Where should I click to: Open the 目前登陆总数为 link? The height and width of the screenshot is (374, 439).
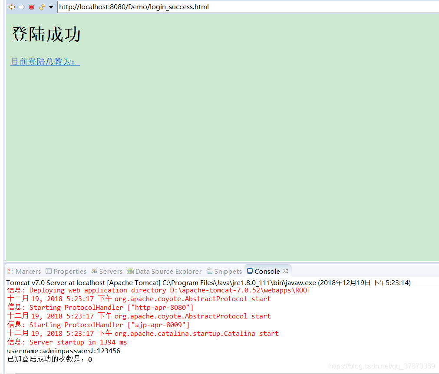pyautogui.click(x=45, y=62)
